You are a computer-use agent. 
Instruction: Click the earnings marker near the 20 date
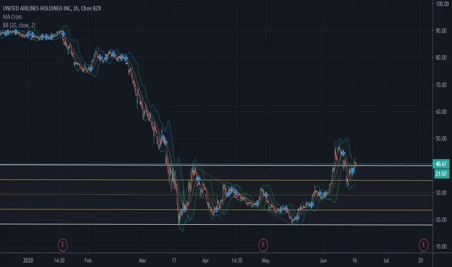pos(423,245)
